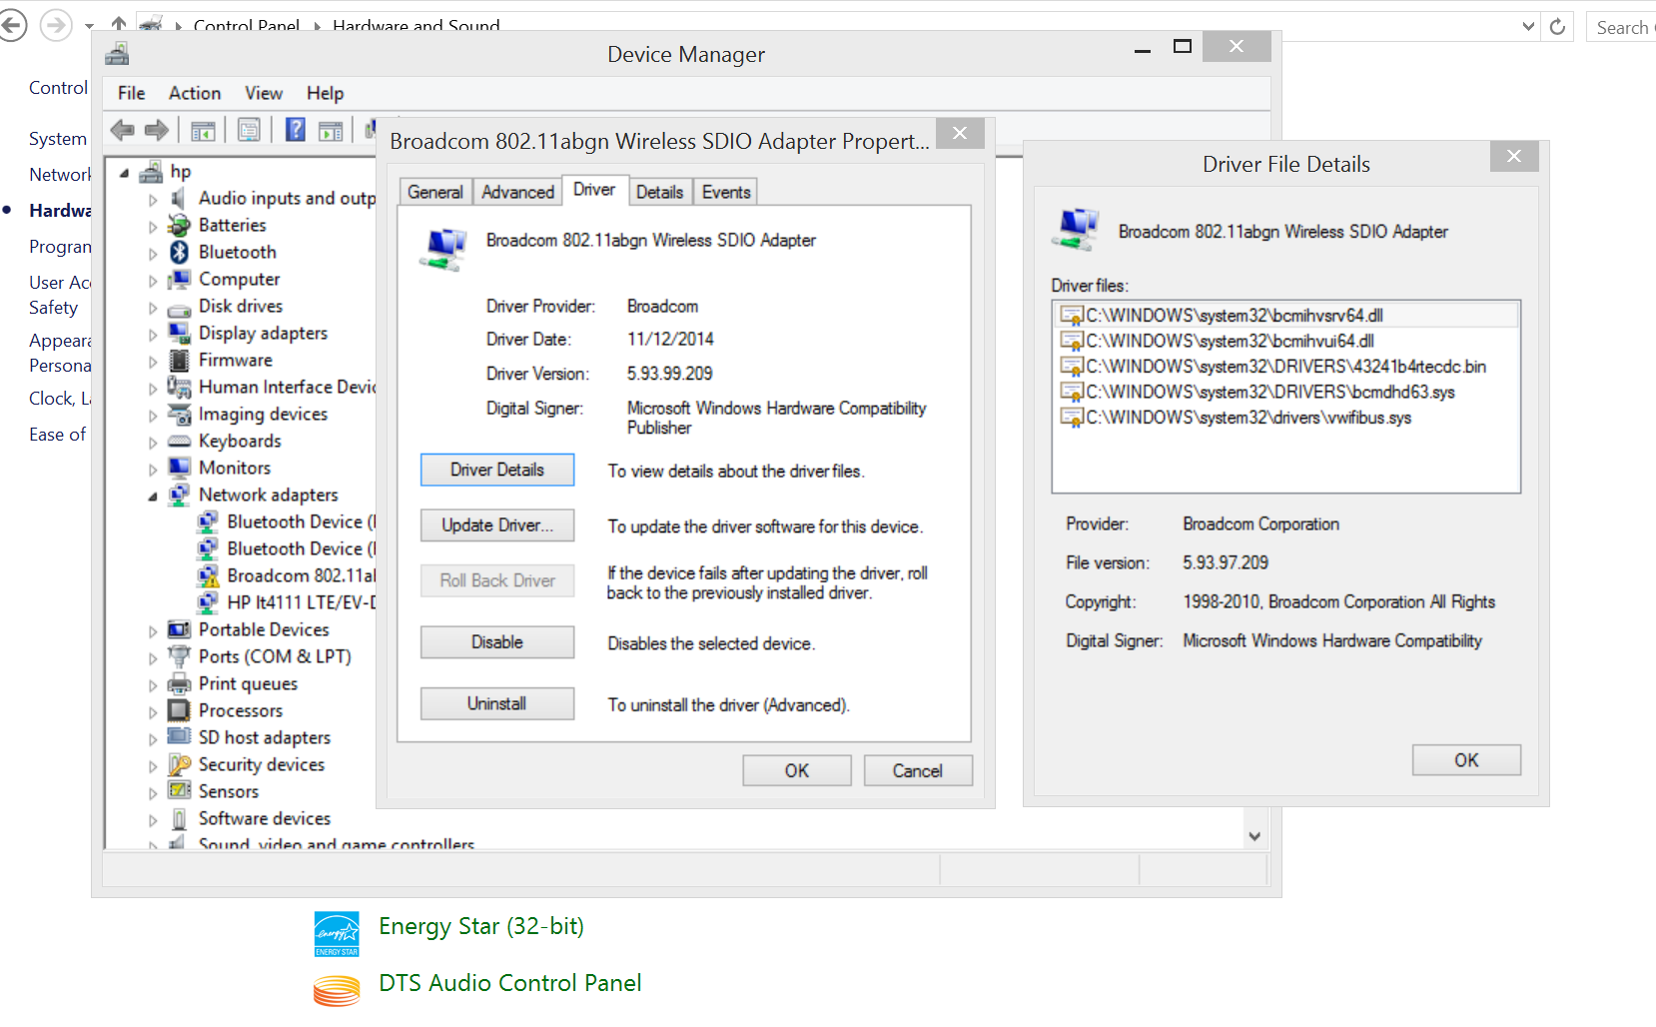The height and width of the screenshot is (1027, 1656).
Task: Click the Monitors category icon
Action: pyautogui.click(x=179, y=468)
